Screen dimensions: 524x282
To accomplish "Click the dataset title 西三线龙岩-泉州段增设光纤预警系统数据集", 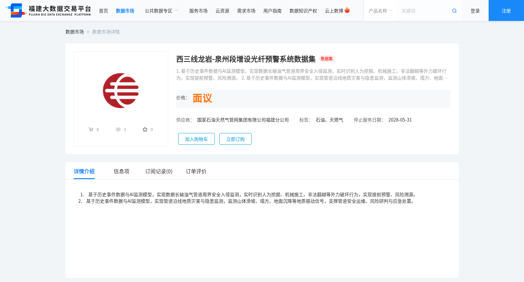I will pyautogui.click(x=246, y=59).
